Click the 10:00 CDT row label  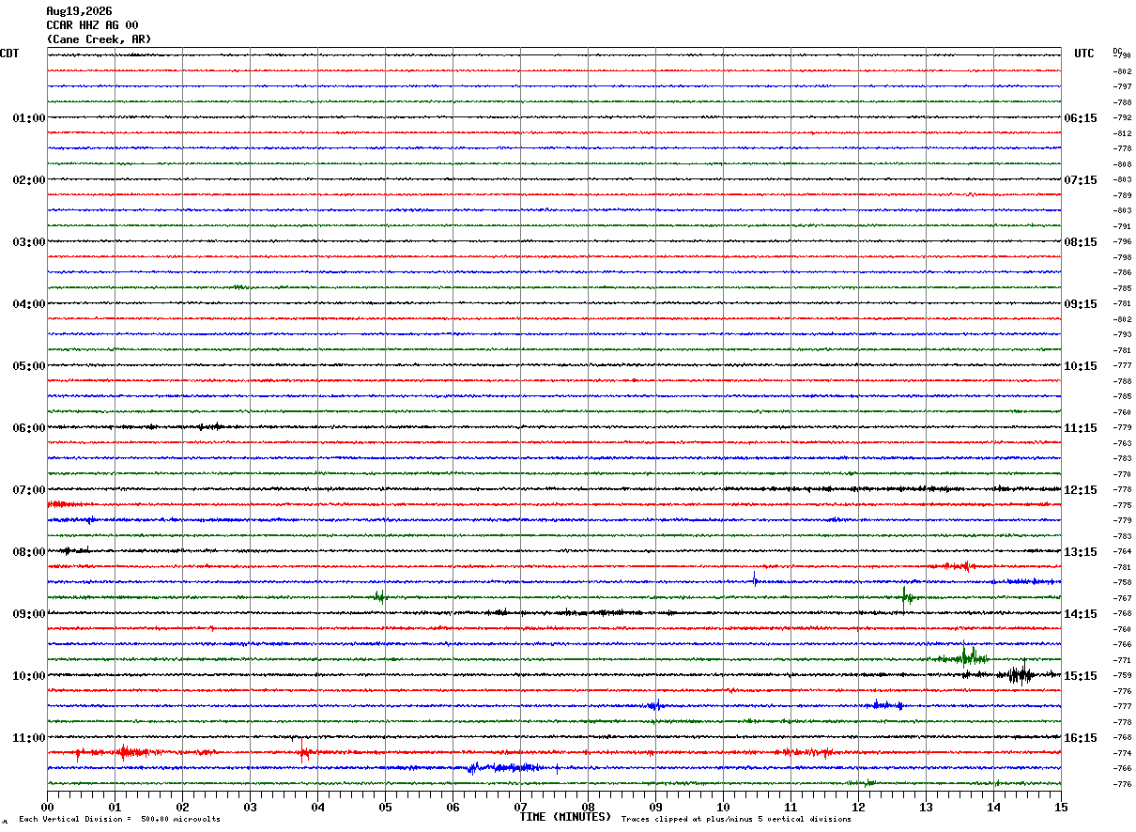pos(28,676)
